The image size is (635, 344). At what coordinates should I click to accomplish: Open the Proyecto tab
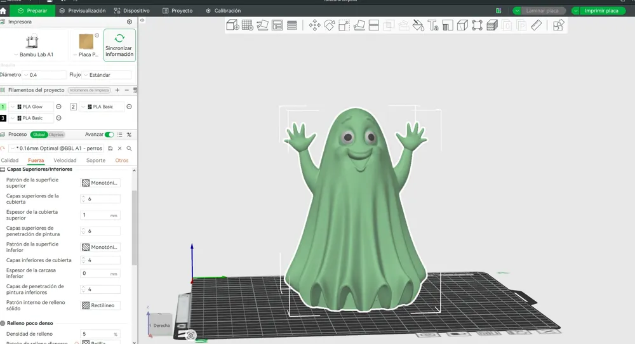click(x=177, y=11)
